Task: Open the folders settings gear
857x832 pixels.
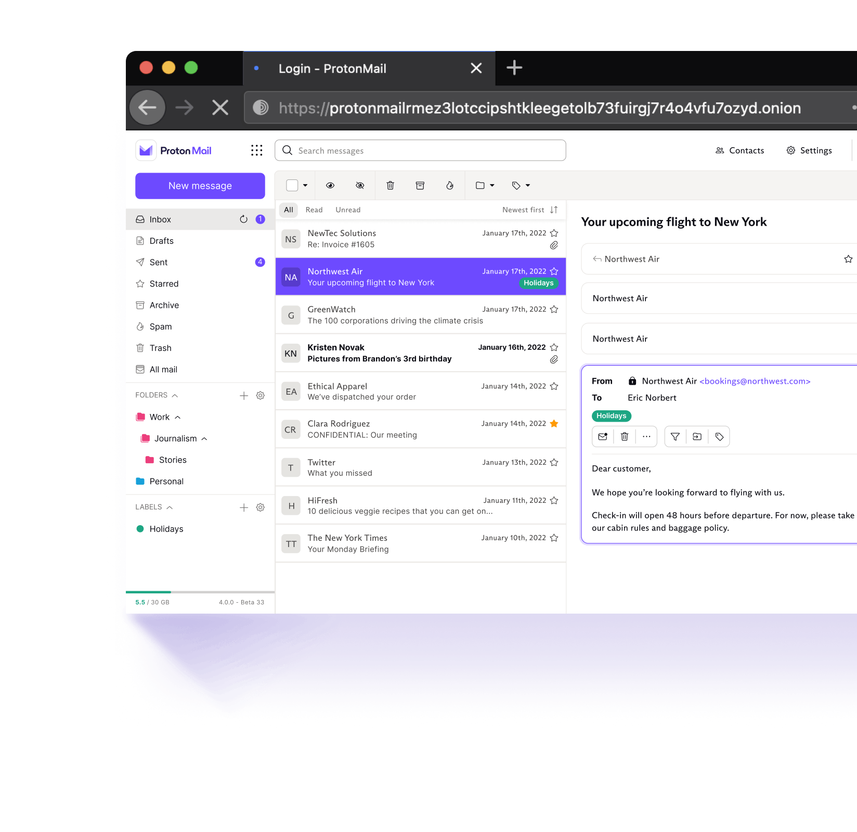Action: tap(261, 396)
